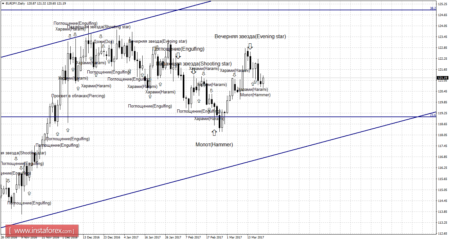Image resolution: width=449 pixels, height=241 pixels.
Task: Click the 113.25 price axis label
Action: [x=442, y=222]
